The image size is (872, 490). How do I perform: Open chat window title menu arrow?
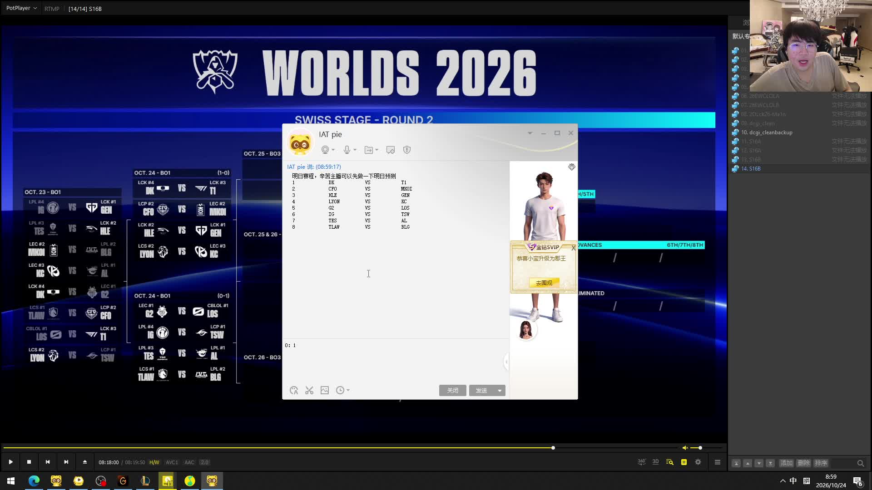[530, 133]
